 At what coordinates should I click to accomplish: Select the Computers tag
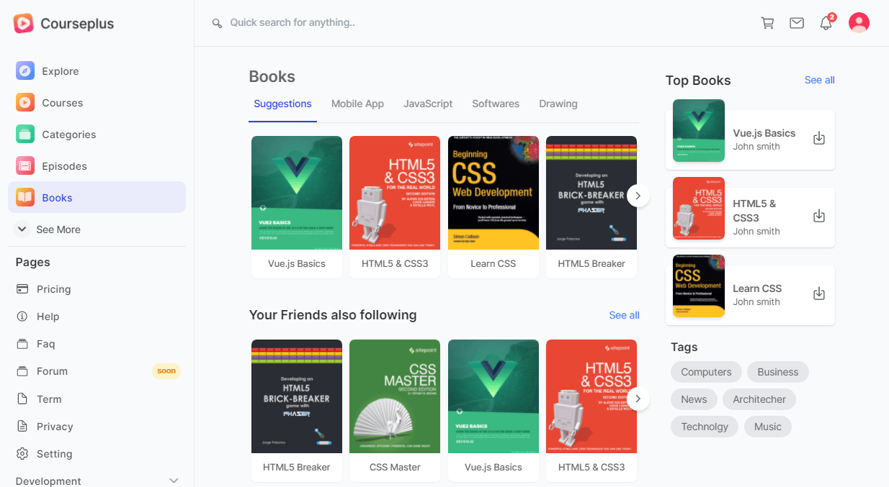click(706, 372)
